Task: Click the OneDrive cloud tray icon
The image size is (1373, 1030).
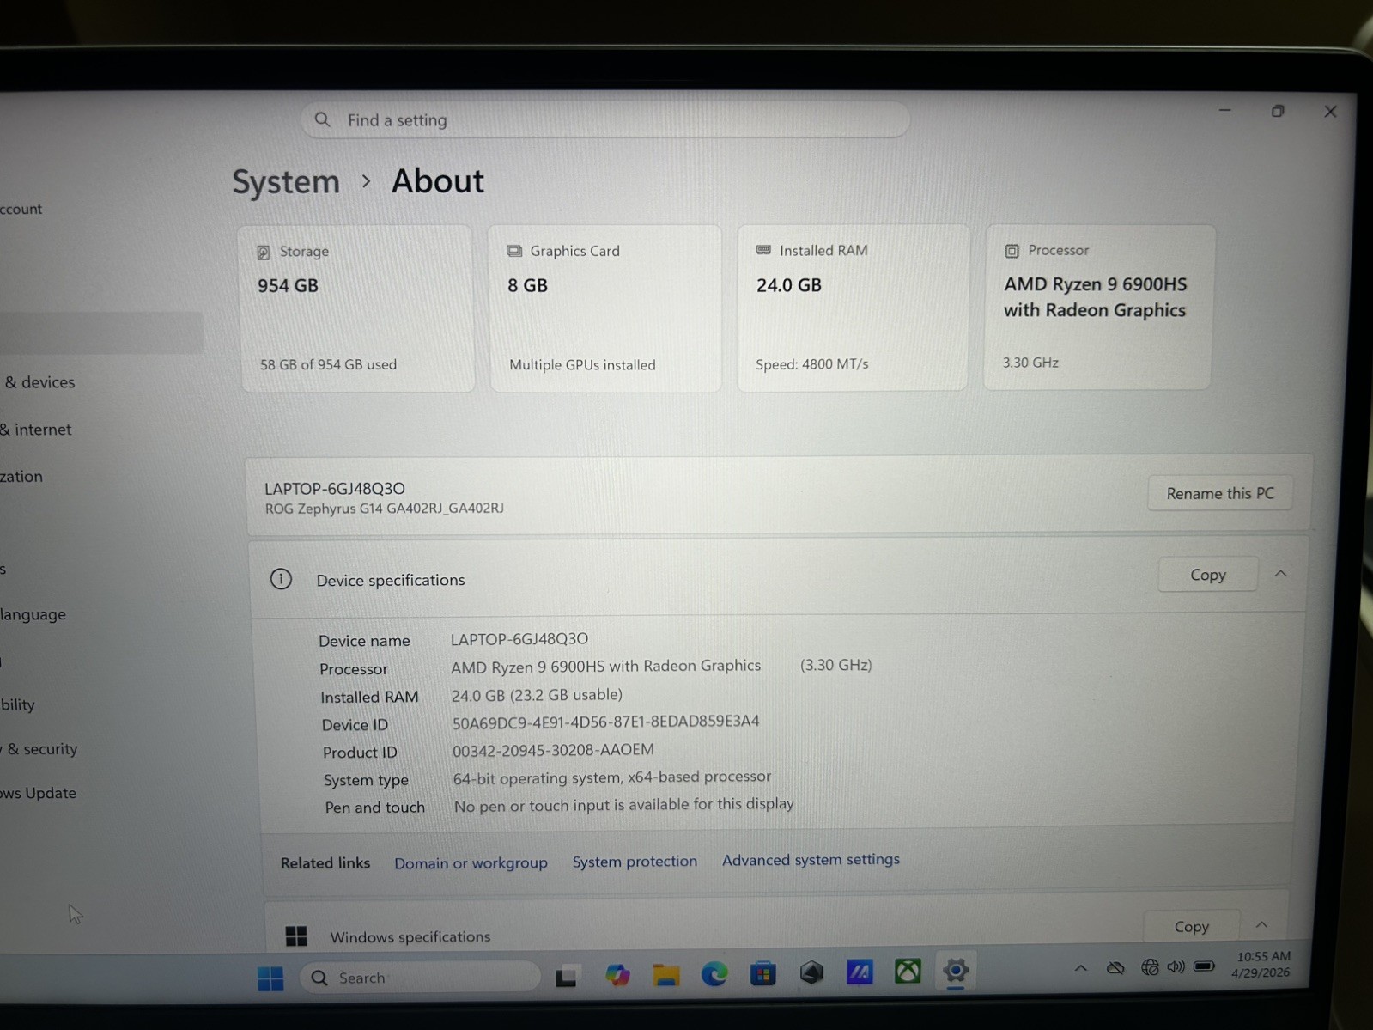Action: 1115,968
